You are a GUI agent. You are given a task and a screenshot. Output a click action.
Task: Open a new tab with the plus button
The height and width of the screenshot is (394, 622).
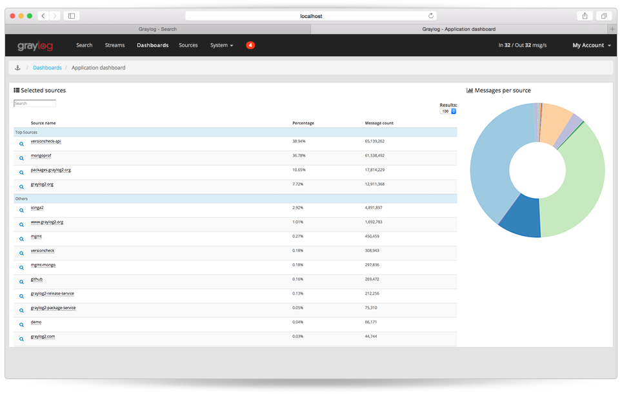point(612,29)
